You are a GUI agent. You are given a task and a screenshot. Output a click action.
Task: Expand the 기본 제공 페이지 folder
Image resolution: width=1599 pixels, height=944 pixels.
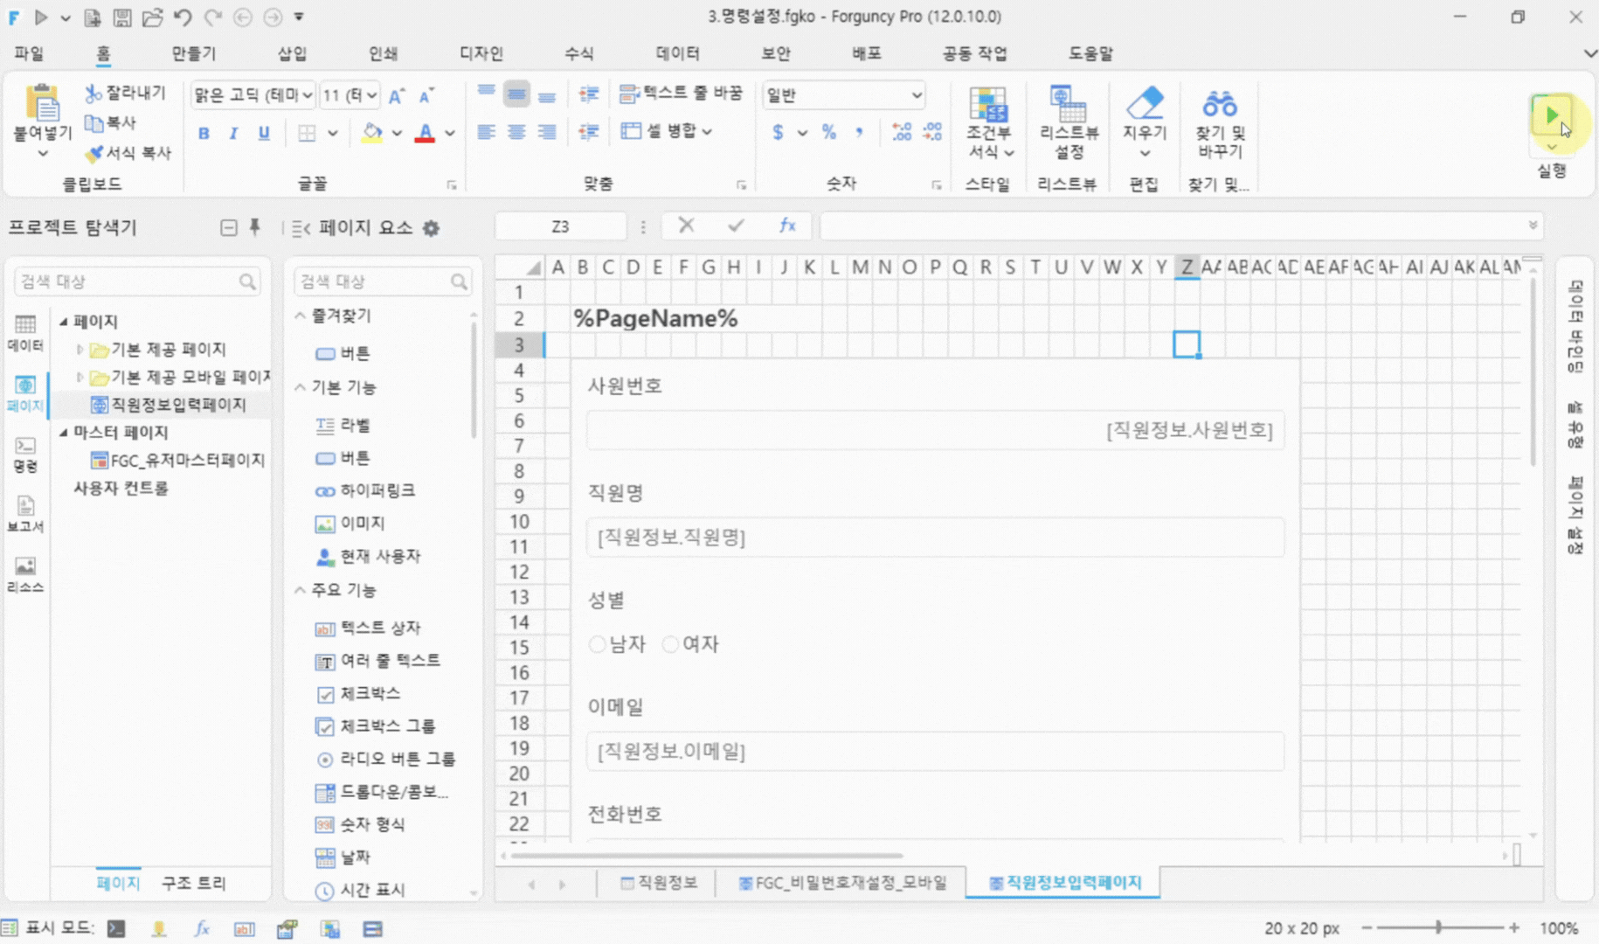click(x=80, y=350)
